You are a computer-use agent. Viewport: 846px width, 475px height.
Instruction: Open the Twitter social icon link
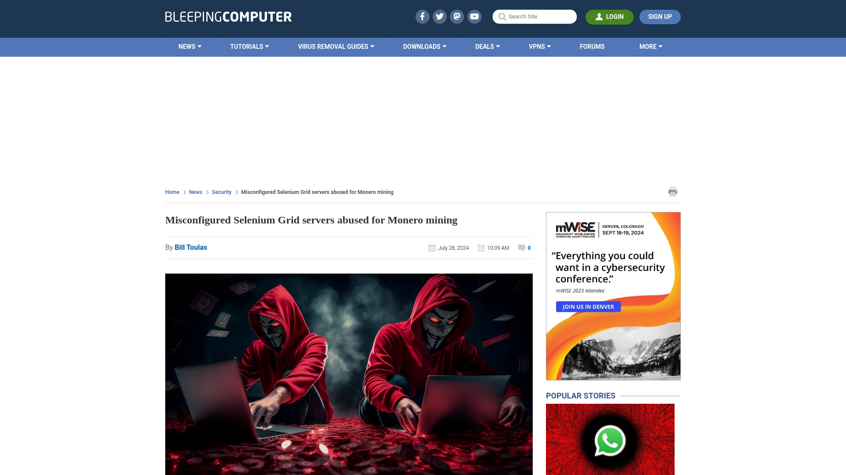click(440, 16)
